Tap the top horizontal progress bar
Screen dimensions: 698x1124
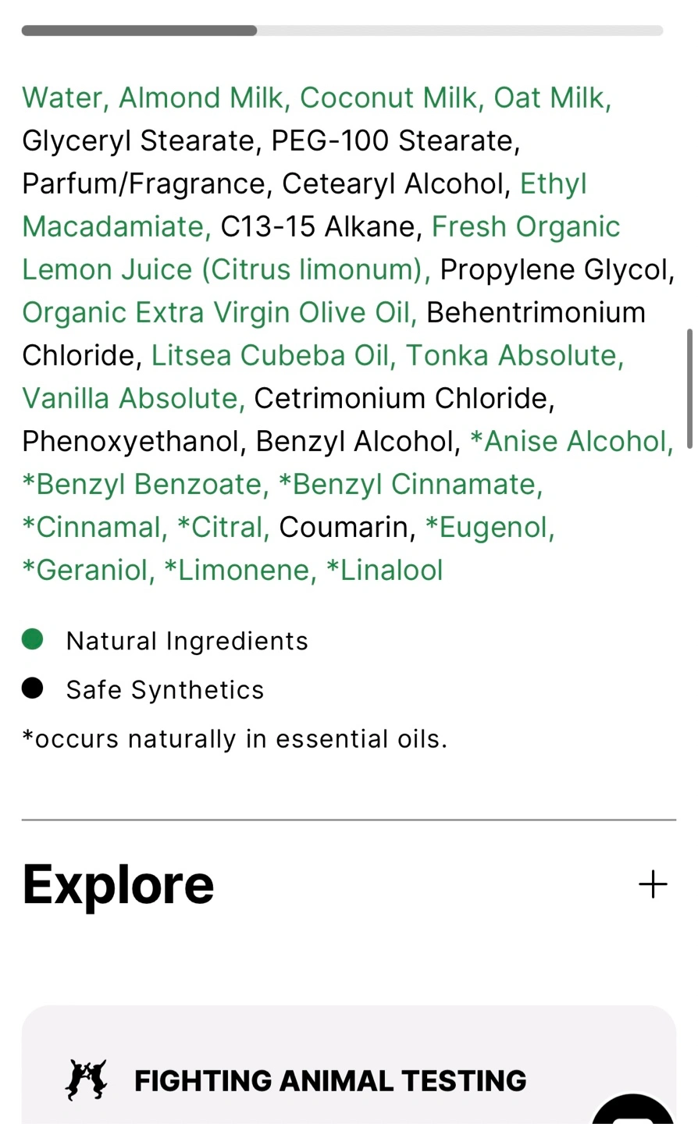(x=342, y=30)
